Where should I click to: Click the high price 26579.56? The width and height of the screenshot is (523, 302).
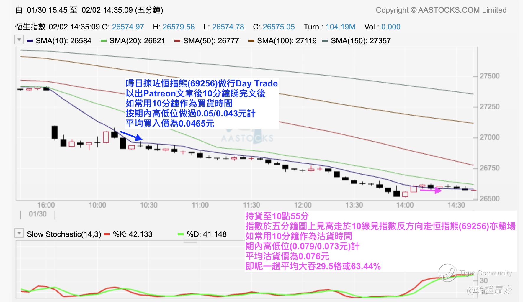click(x=179, y=27)
